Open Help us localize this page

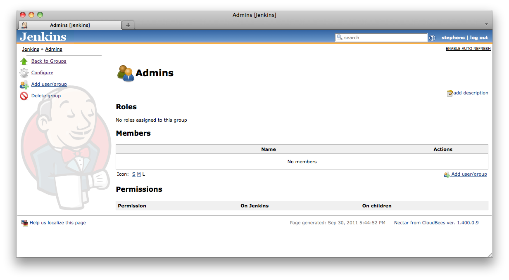click(x=57, y=223)
